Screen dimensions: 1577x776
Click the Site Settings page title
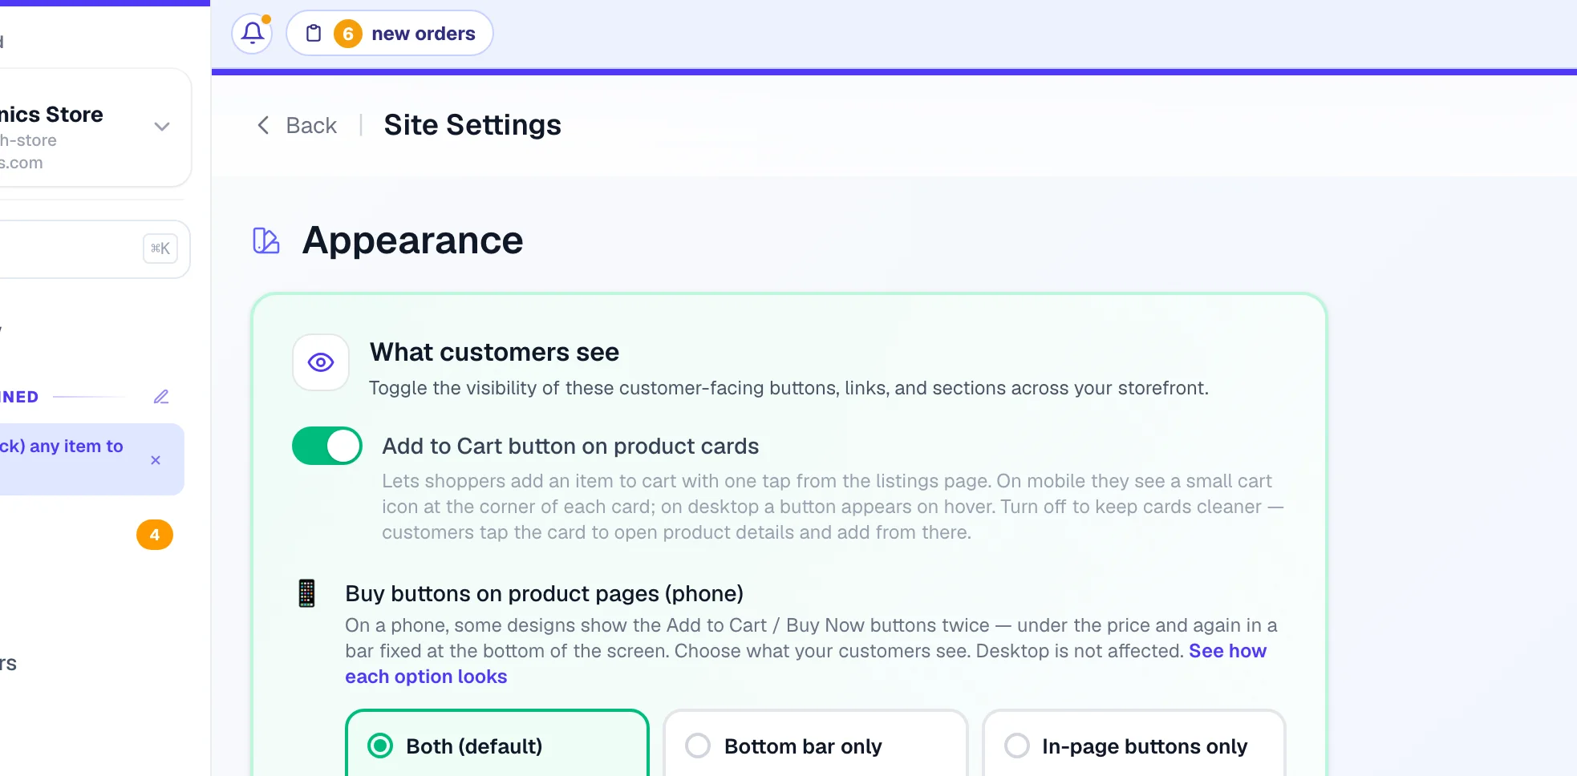pyautogui.click(x=472, y=125)
